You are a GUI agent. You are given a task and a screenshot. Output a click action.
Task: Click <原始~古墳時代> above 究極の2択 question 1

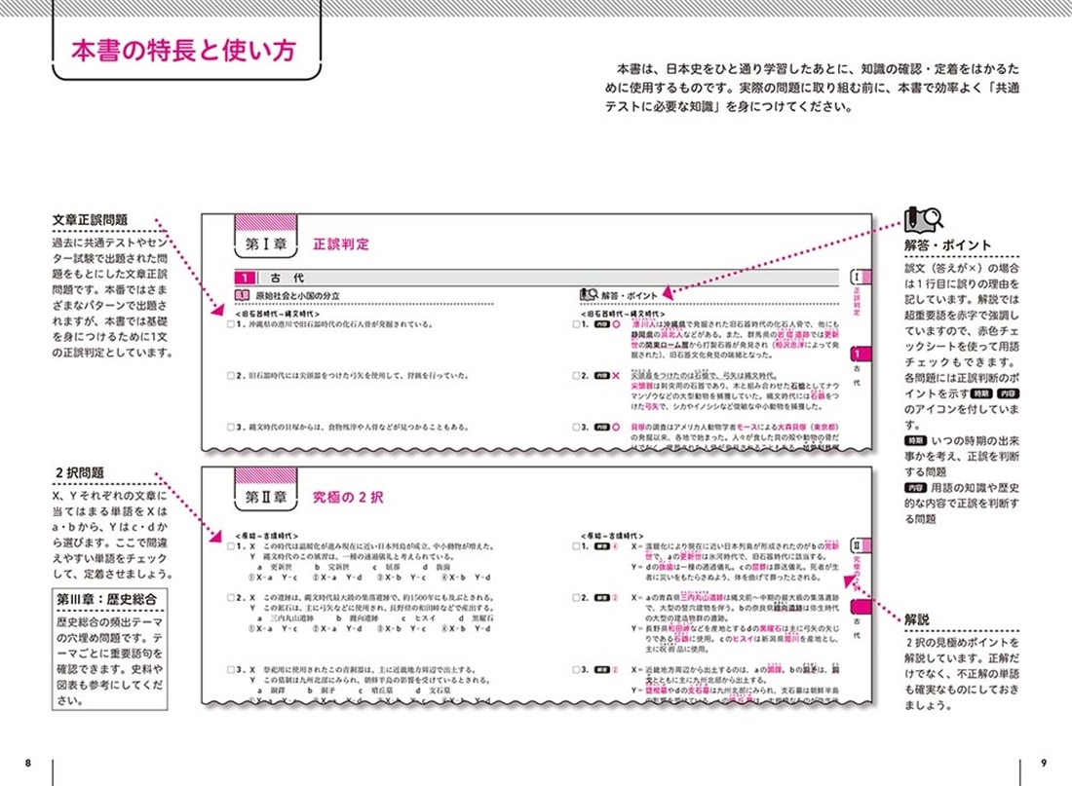pyautogui.click(x=267, y=536)
